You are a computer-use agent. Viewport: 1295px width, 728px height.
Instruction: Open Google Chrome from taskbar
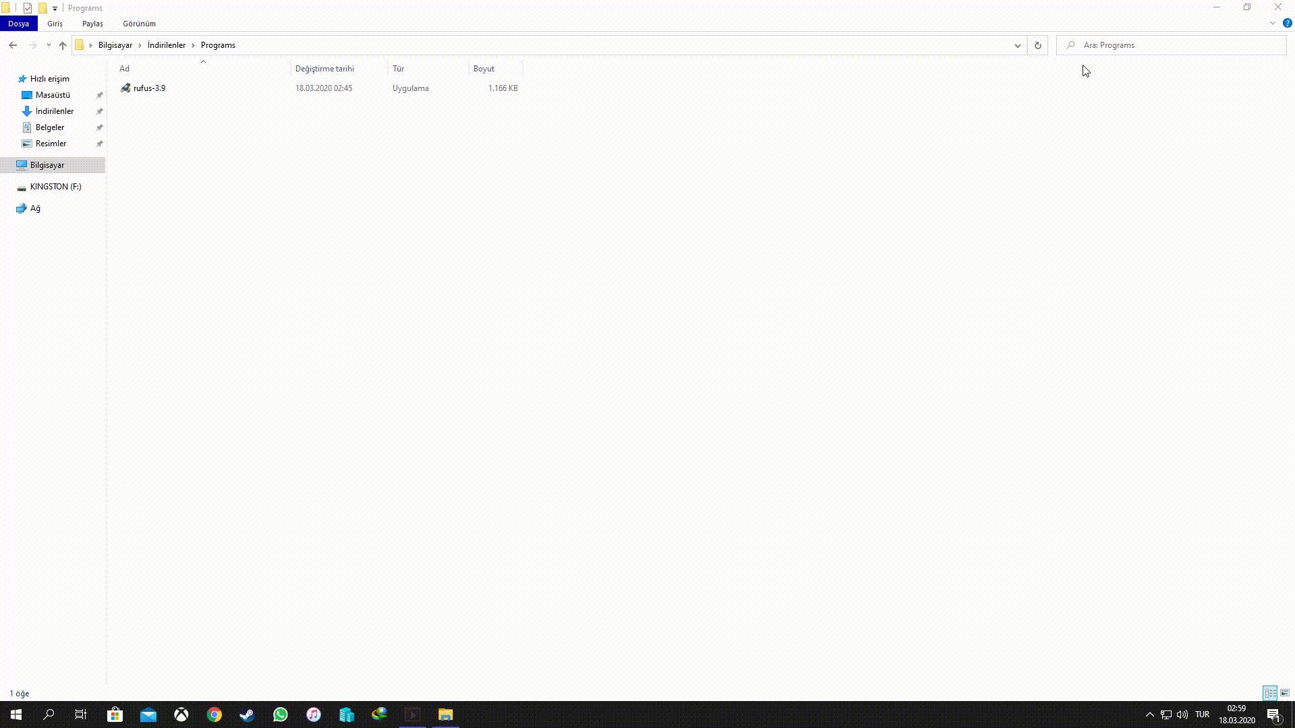(x=214, y=715)
